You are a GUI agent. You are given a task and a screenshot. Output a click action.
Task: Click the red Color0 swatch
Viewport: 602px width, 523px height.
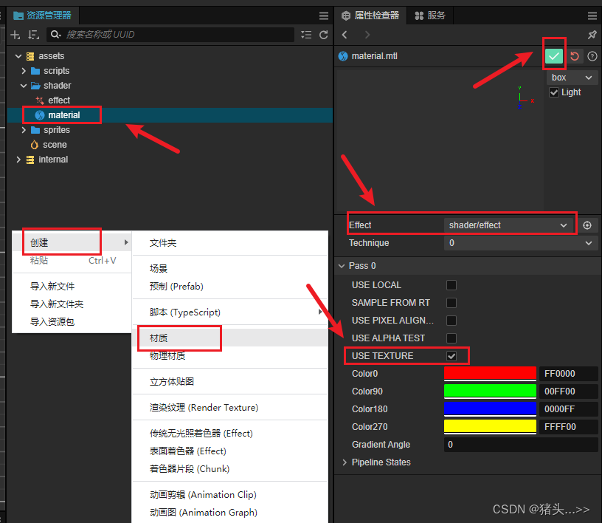pos(490,373)
